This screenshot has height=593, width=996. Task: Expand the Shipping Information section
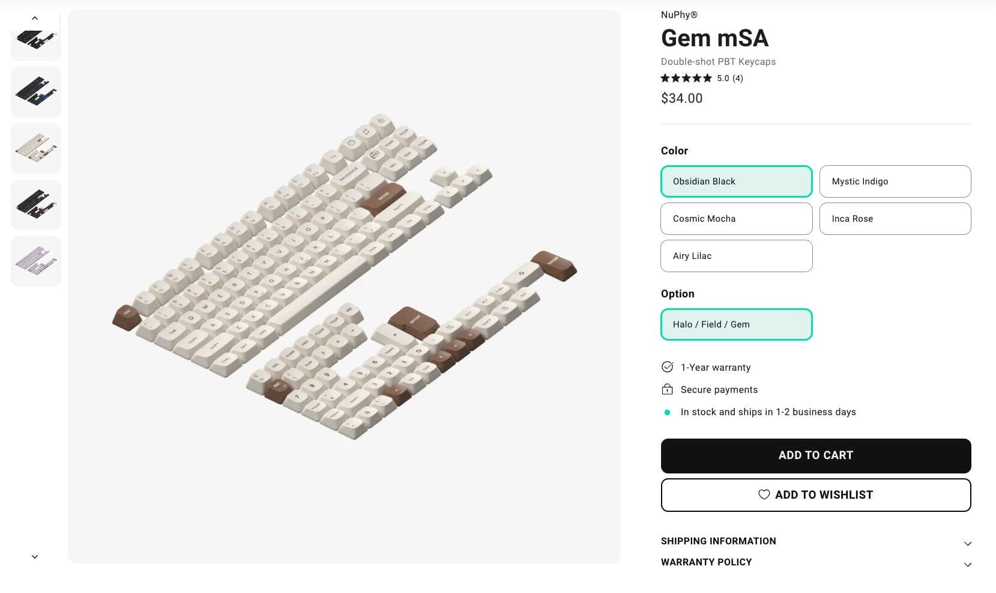click(815, 541)
